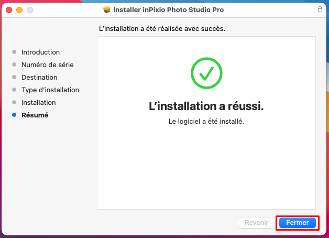Image resolution: width=329 pixels, height=238 pixels.
Task: Click the grey bullet beside Destination
Action: pyautogui.click(x=14, y=77)
